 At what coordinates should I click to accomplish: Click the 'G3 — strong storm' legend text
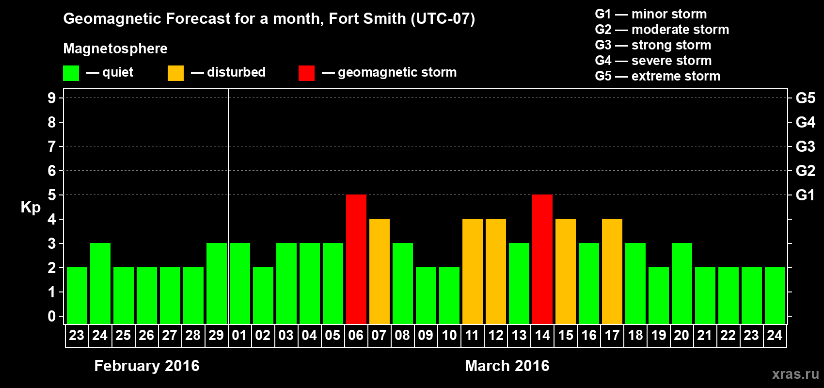coord(653,45)
